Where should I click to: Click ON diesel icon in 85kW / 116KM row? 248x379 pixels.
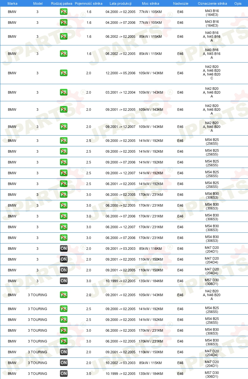tap(63, 249)
